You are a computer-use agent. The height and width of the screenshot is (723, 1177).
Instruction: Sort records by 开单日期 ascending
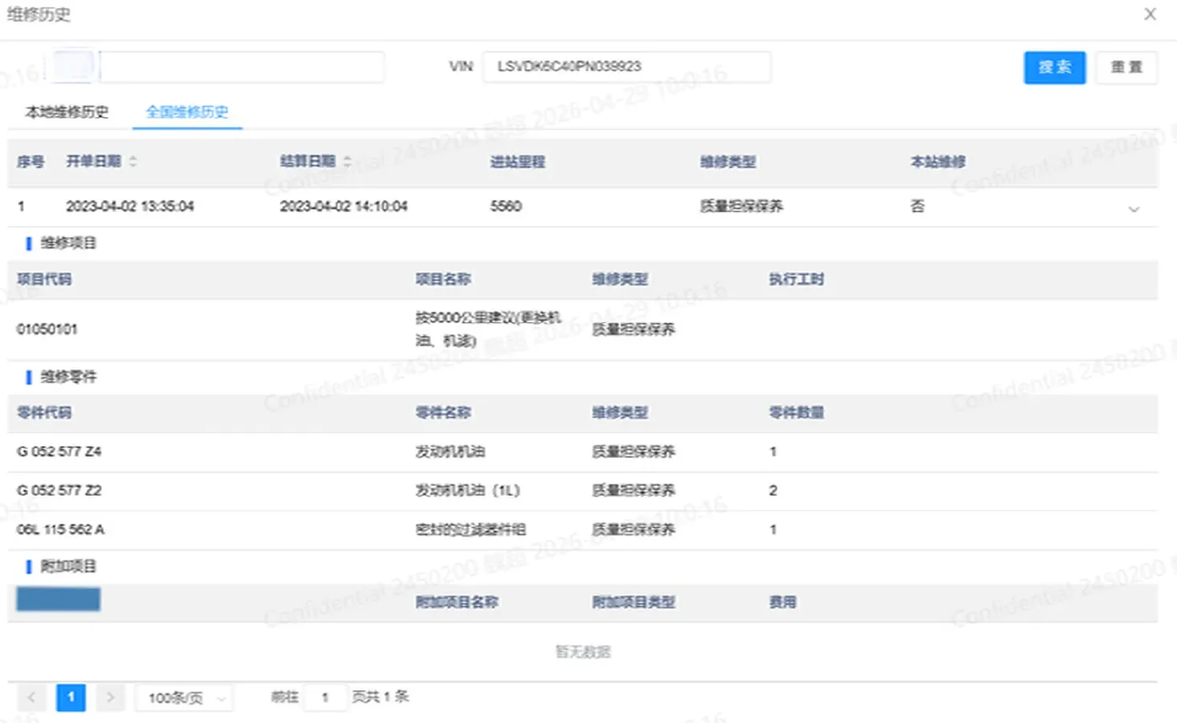pos(132,157)
